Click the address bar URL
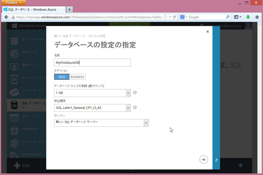 [89, 17]
